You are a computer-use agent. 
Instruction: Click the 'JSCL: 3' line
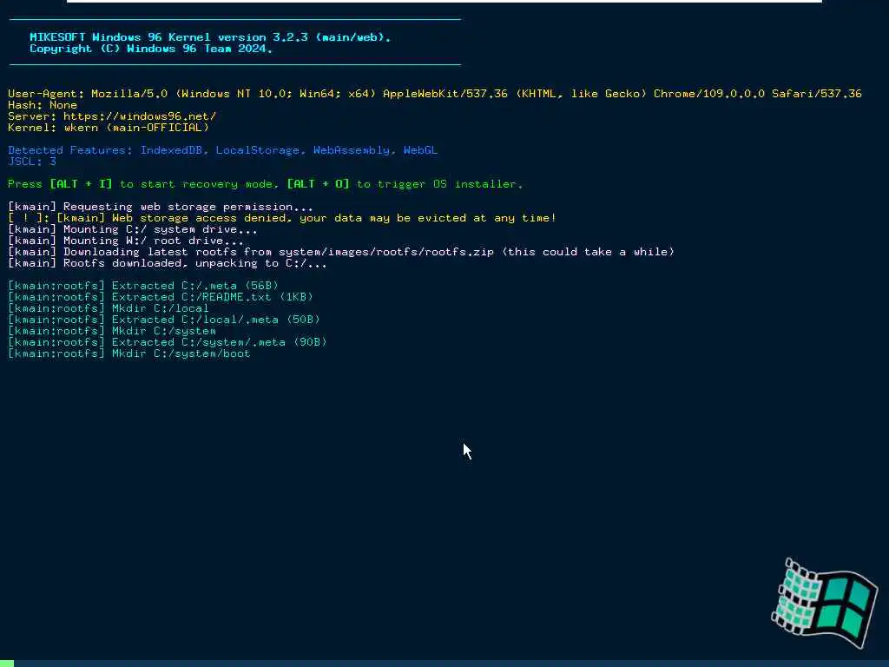32,162
